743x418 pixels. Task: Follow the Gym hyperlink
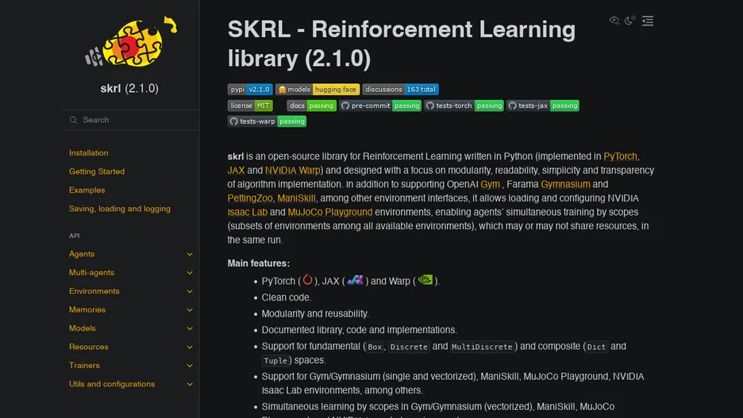click(x=490, y=184)
